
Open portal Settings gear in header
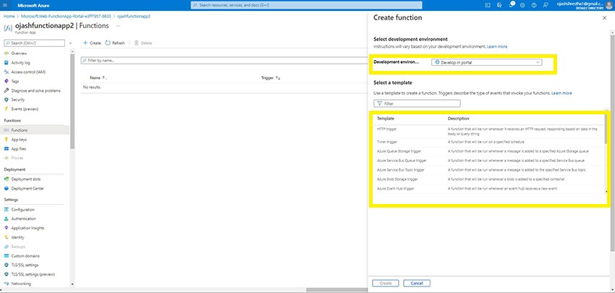[522, 6]
